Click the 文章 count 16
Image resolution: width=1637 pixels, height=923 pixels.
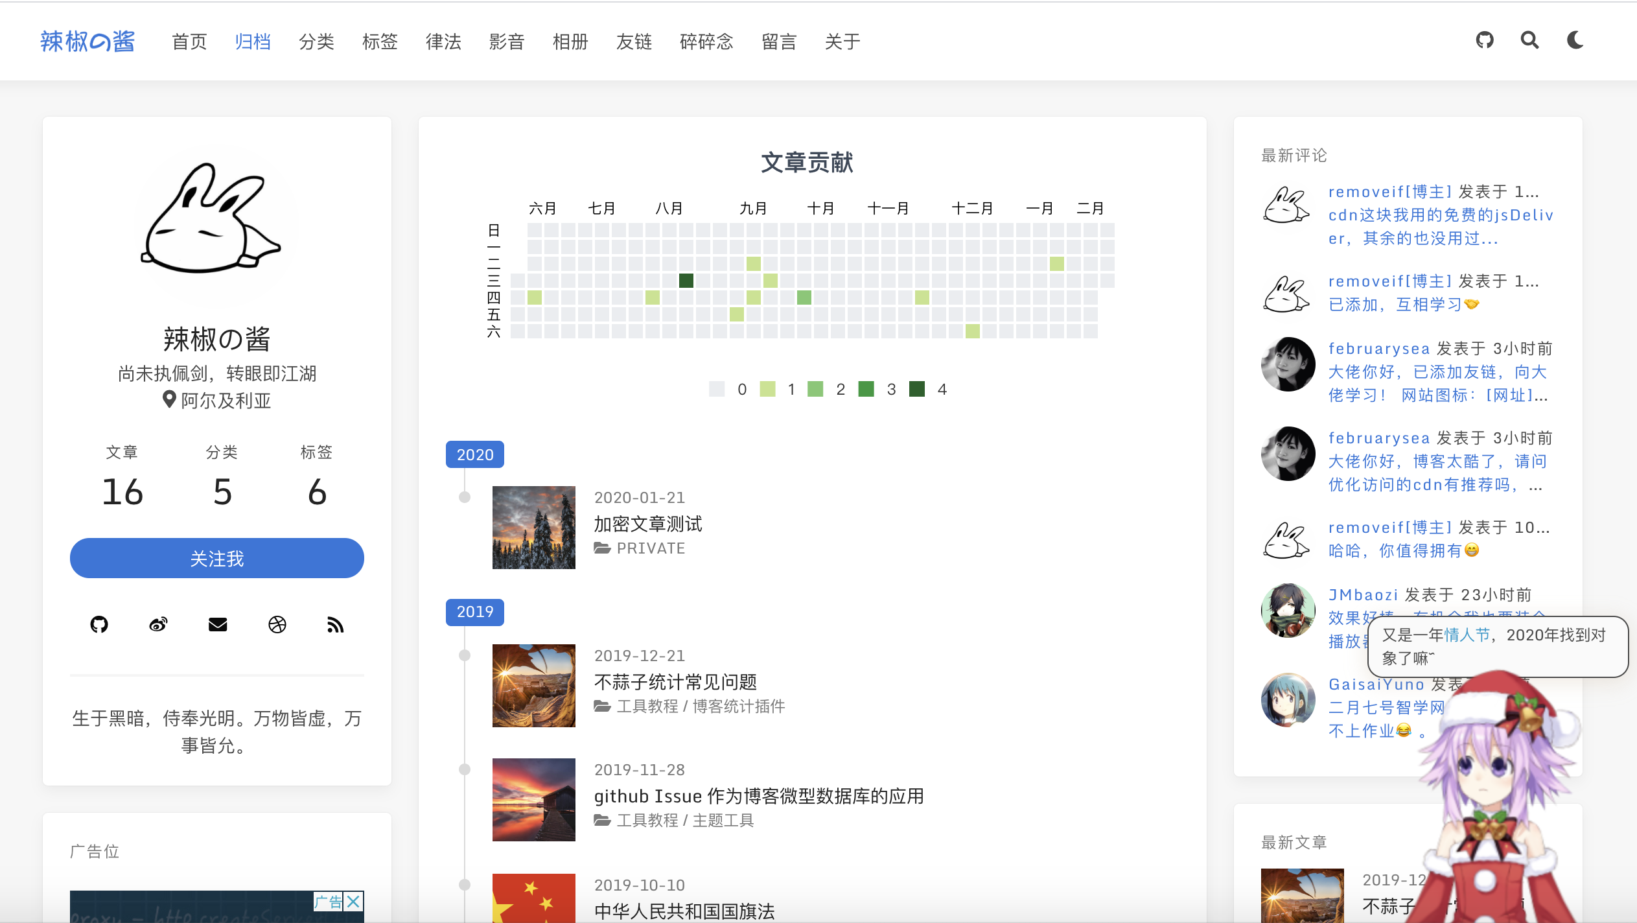point(122,491)
